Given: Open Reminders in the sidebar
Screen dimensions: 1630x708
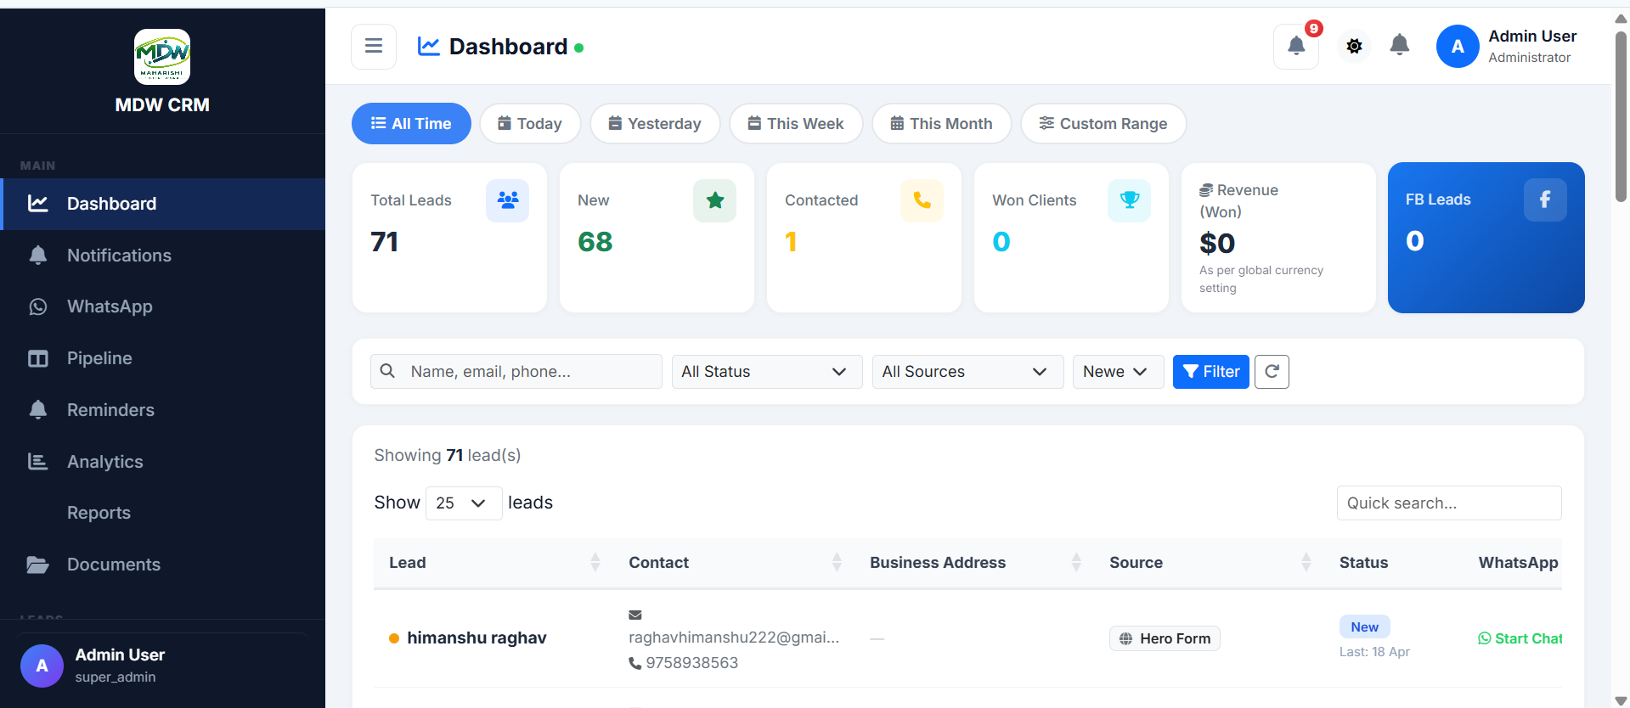Looking at the screenshot, I should pyautogui.click(x=163, y=410).
